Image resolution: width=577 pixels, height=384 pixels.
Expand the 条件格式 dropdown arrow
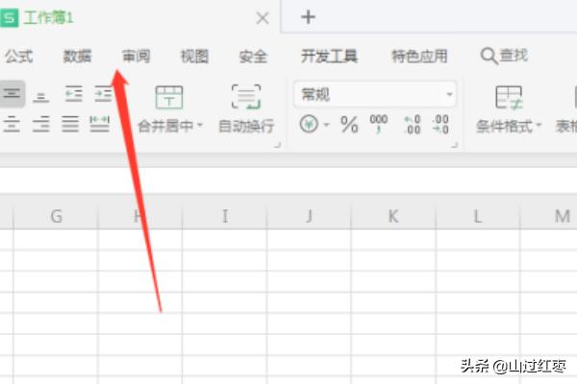[539, 125]
